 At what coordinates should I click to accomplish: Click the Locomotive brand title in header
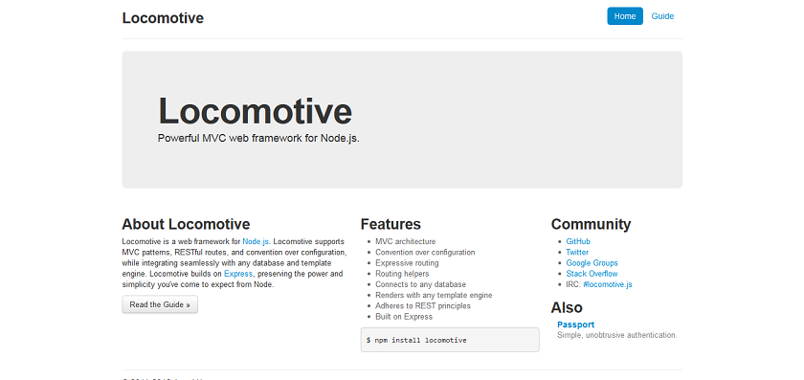pyautogui.click(x=163, y=18)
